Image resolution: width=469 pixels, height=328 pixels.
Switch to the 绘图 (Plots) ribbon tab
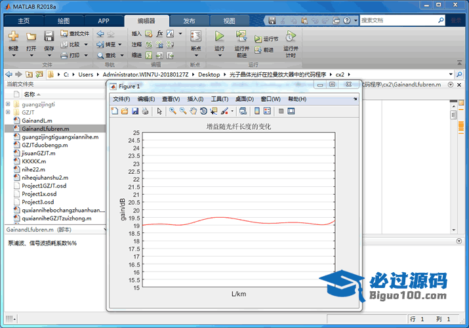tap(63, 20)
